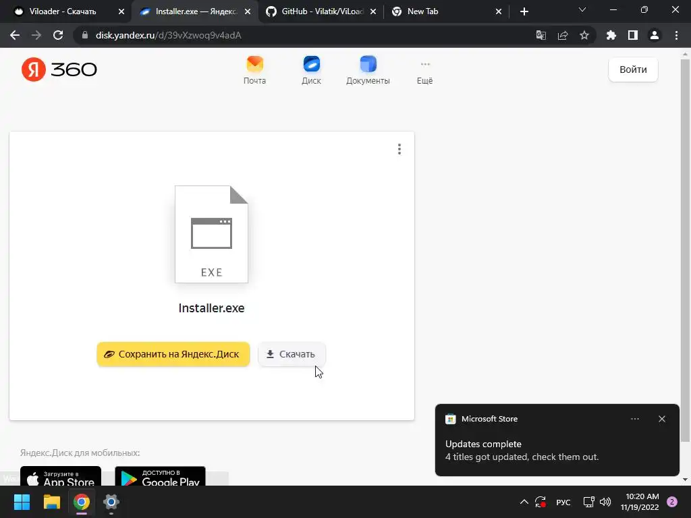
Task: Dismiss the Microsoft Store notification
Action: pyautogui.click(x=662, y=419)
